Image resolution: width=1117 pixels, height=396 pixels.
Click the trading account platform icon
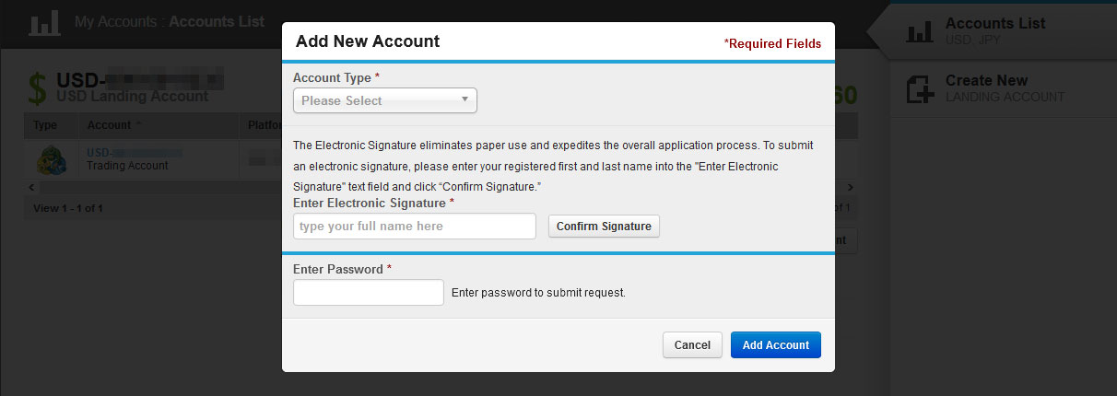[x=51, y=159]
